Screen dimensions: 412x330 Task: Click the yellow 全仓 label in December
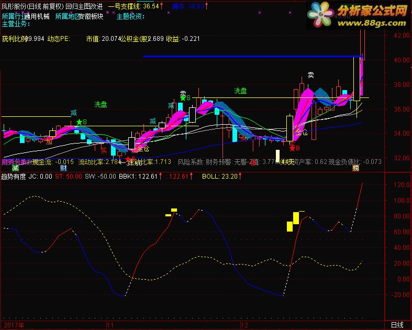pos(301,132)
